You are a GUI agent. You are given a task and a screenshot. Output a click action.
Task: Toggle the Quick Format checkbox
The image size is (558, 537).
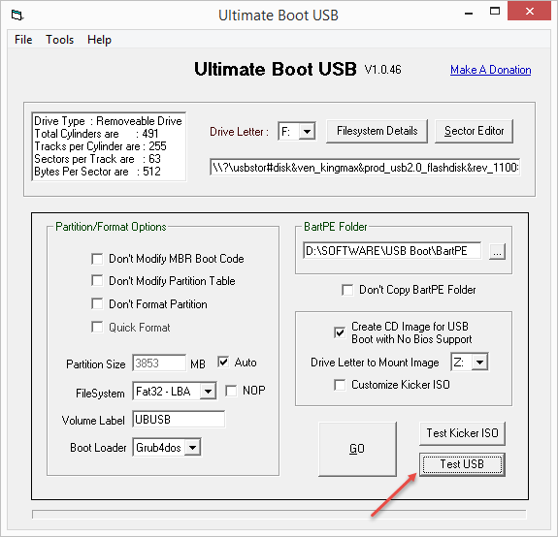click(x=97, y=328)
